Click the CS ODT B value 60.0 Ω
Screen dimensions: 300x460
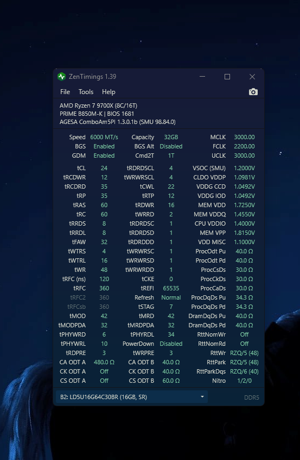tap(171, 381)
